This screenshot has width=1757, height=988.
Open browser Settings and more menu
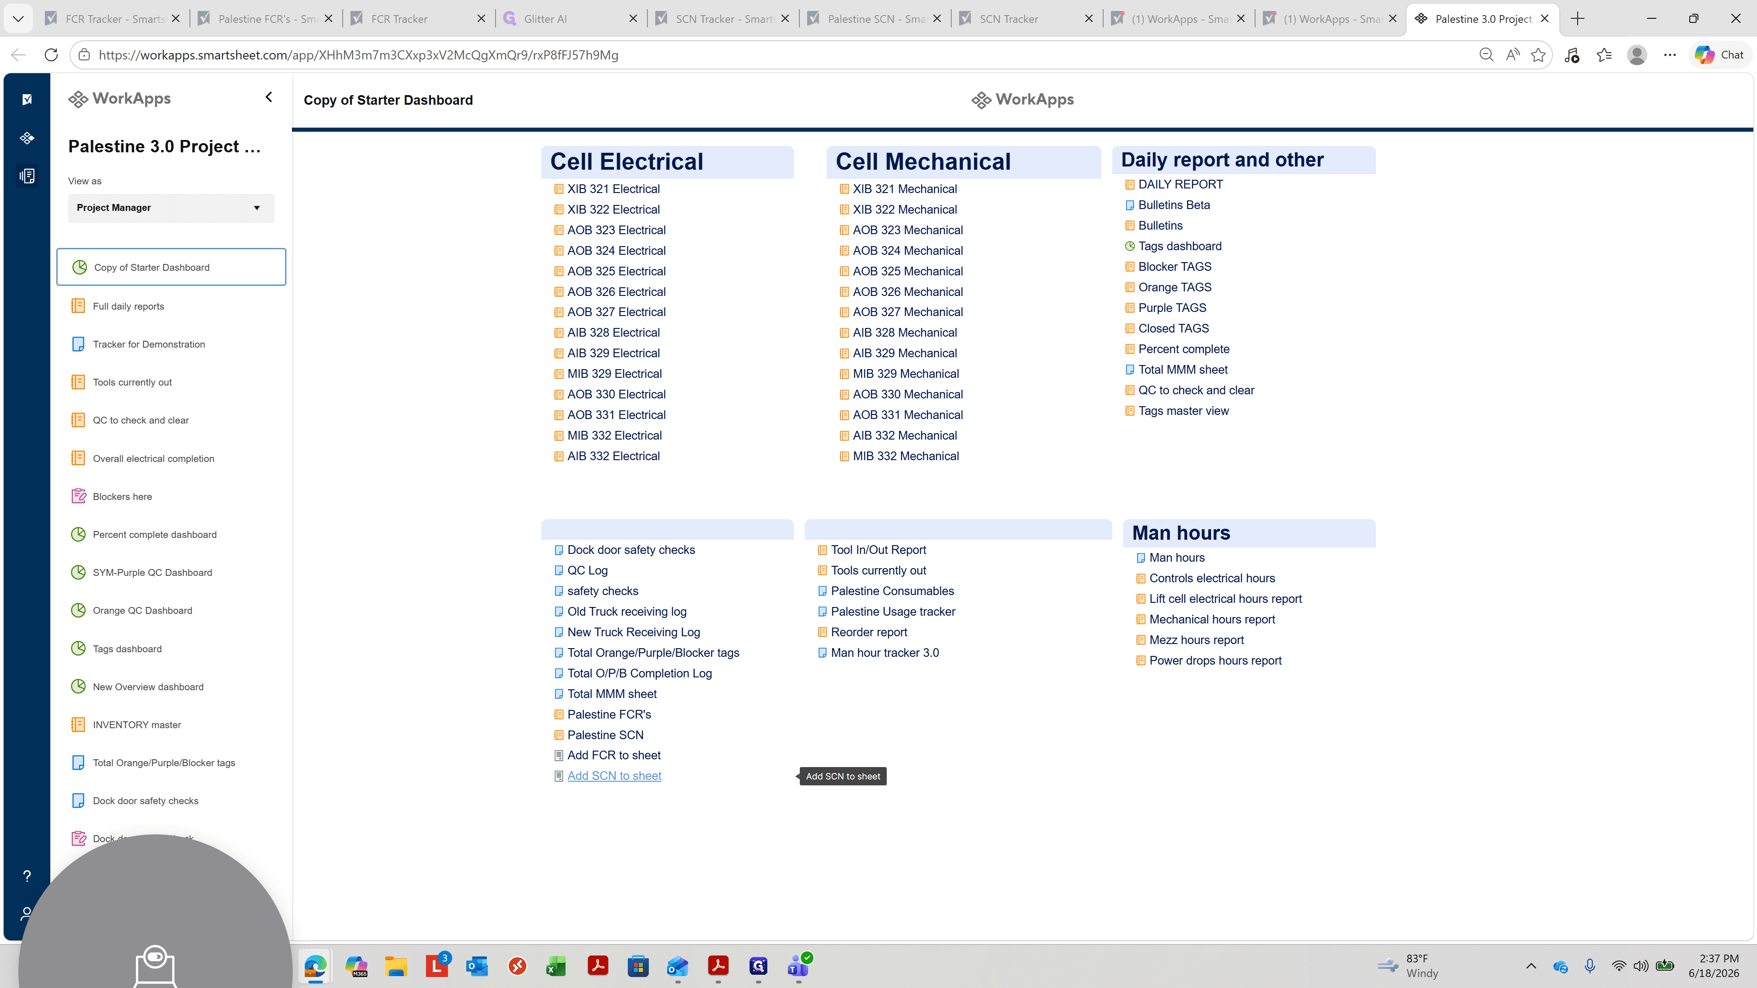click(1670, 54)
